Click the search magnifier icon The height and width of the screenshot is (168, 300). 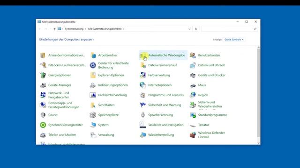255,29
